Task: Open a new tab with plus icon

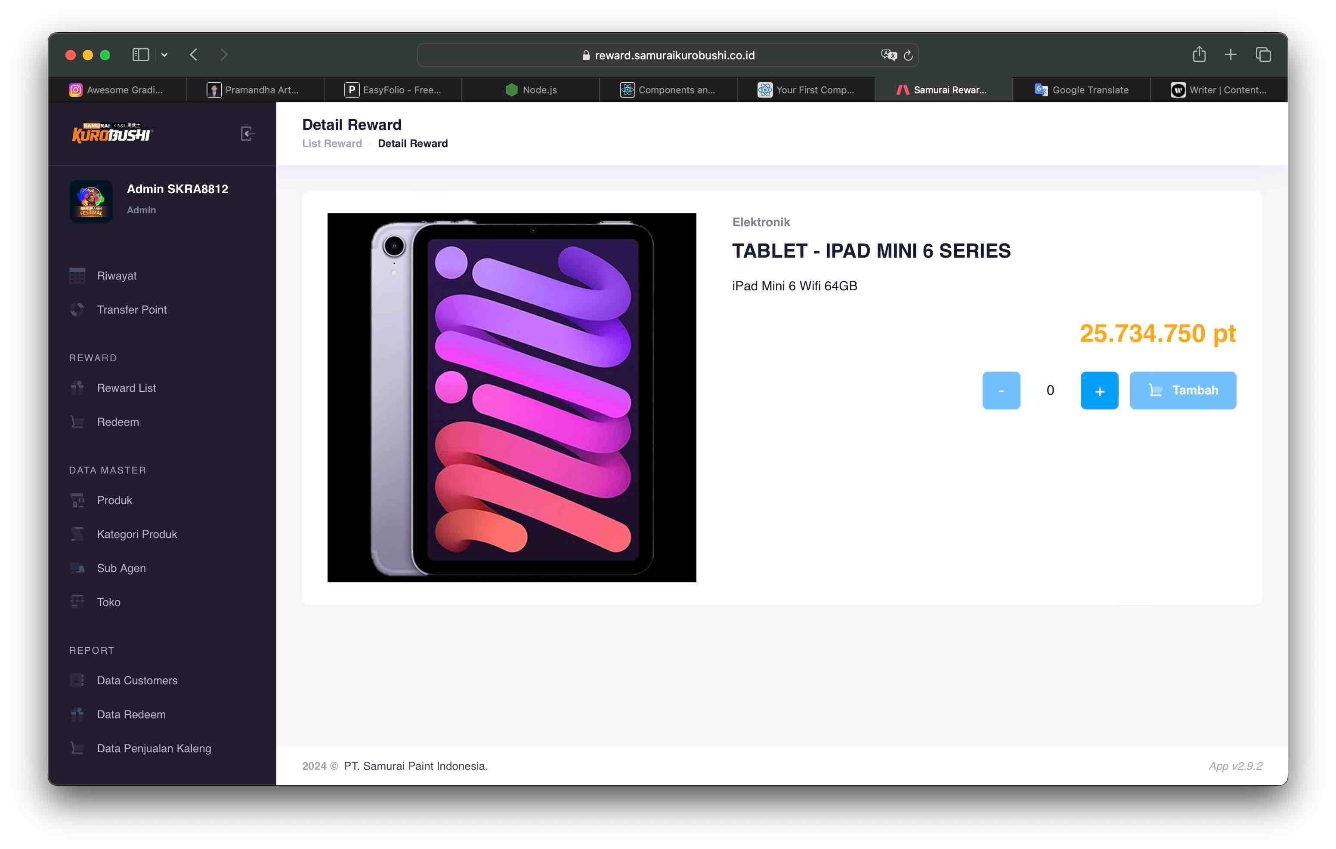Action: (x=1231, y=54)
